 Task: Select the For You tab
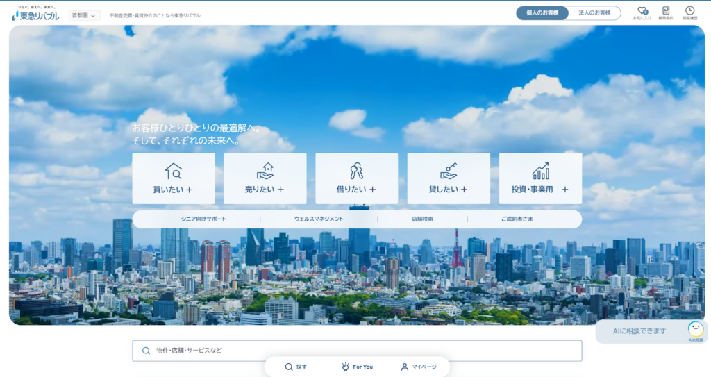[x=357, y=367]
